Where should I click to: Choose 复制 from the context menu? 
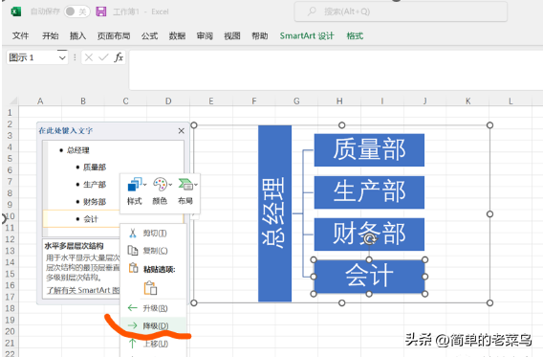click(x=153, y=250)
